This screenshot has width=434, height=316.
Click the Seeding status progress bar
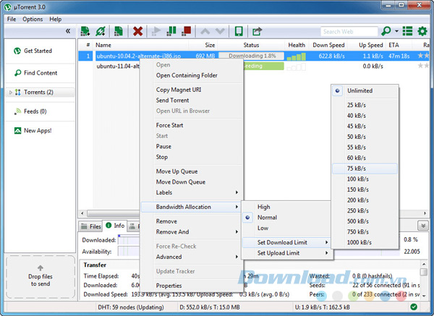(x=263, y=66)
